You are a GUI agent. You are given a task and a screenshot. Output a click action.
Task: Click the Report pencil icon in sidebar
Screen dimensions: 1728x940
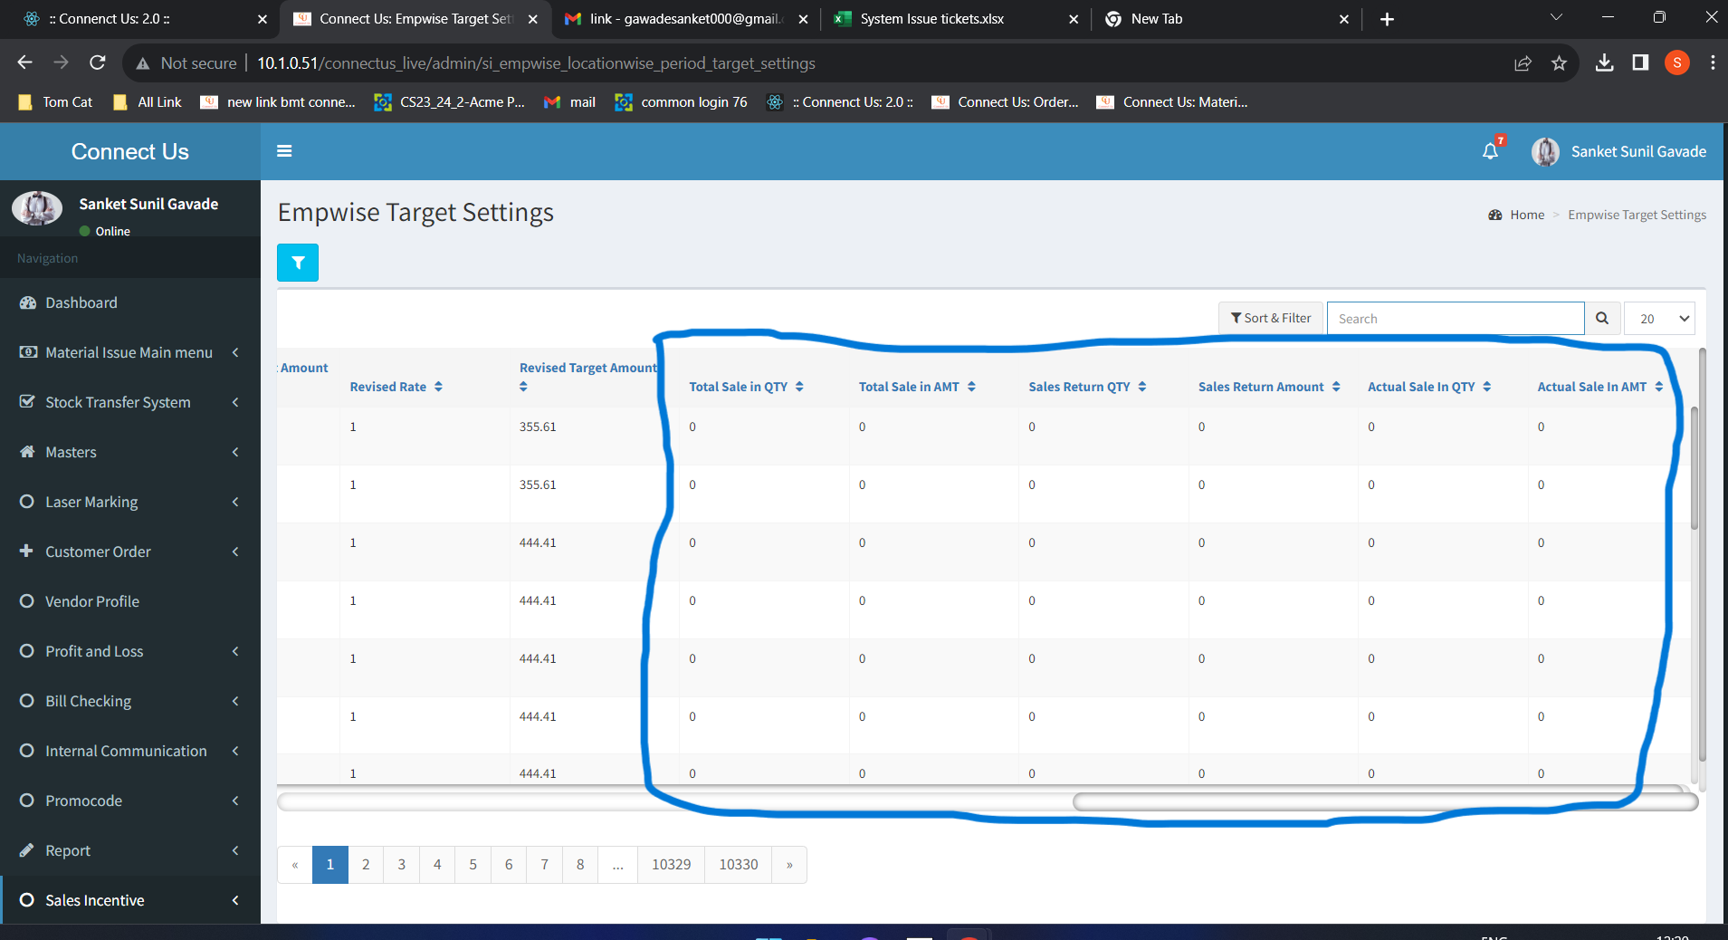[x=27, y=849]
